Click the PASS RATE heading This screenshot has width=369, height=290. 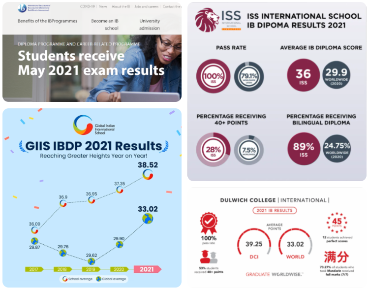pos(231,48)
